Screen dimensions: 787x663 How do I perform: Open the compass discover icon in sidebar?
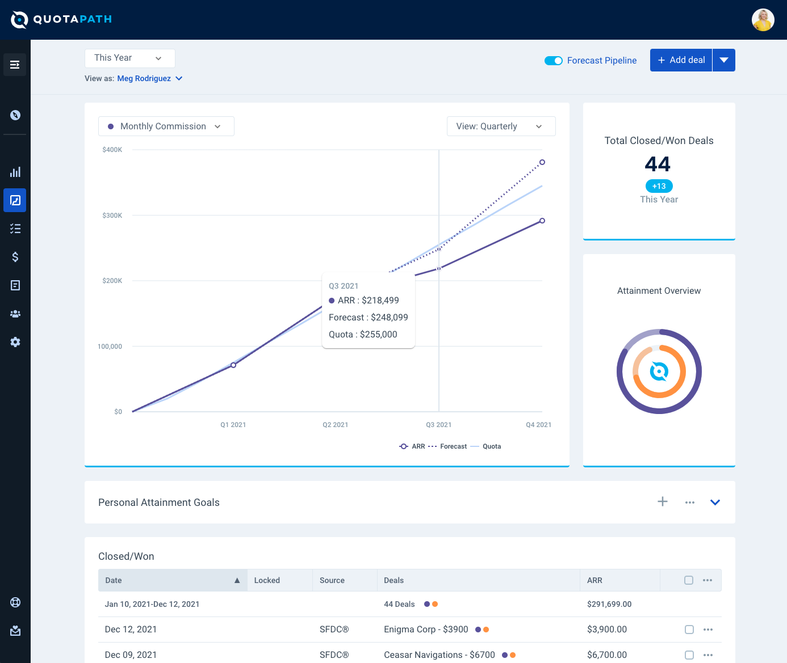(15, 115)
